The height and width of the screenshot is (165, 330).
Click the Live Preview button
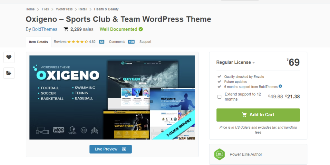click(111, 149)
